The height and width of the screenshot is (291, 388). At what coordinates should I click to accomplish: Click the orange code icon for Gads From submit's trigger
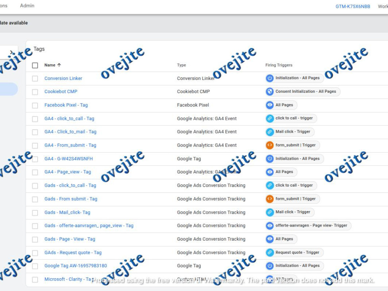click(270, 199)
